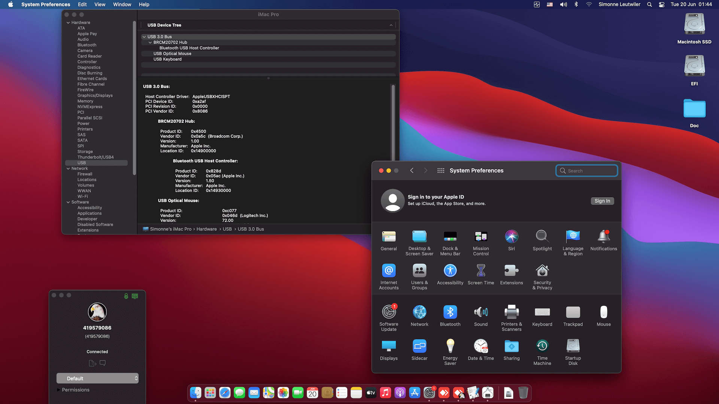This screenshot has height=404, width=719.
Task: Collapse the Hardware section in sidebar
Action: click(68, 23)
